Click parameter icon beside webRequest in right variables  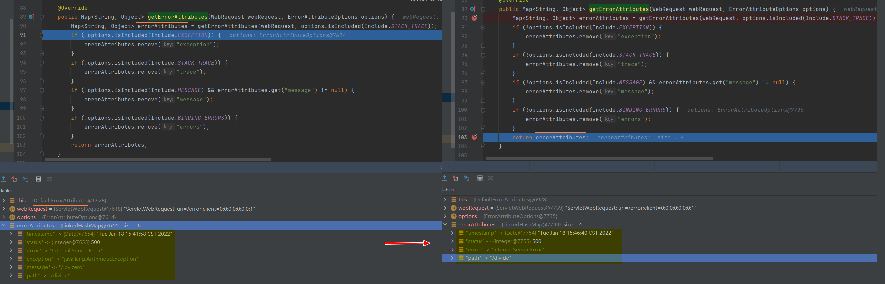454,208
